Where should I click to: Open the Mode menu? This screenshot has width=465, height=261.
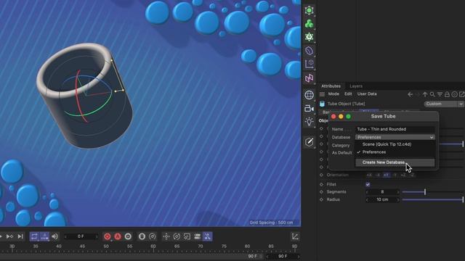pyautogui.click(x=333, y=94)
